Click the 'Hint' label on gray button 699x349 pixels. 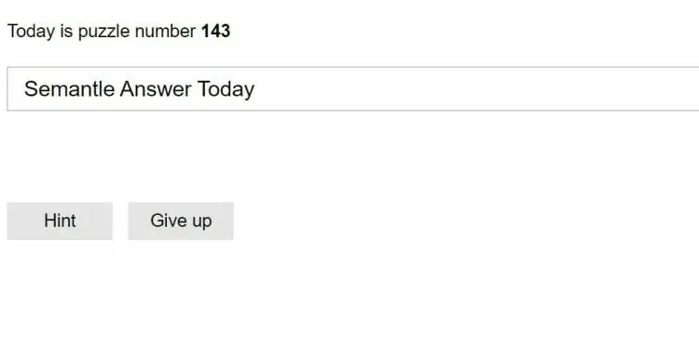(x=60, y=221)
